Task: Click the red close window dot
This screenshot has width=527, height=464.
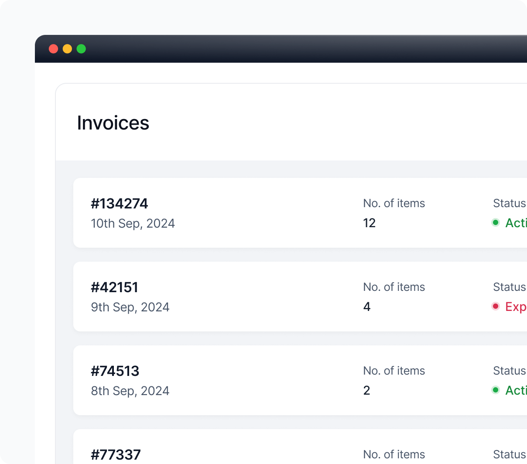Action: click(x=54, y=49)
